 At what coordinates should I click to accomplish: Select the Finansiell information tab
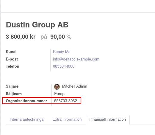coord(108,119)
